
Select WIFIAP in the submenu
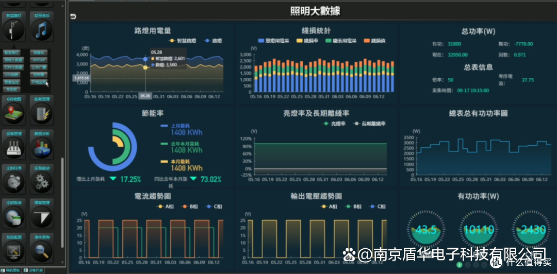point(38,60)
